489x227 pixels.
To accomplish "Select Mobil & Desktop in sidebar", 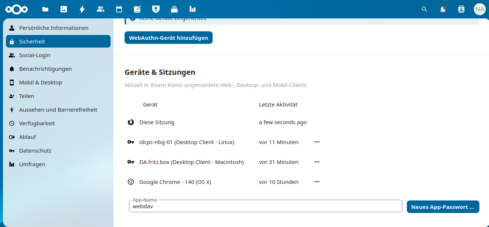I will point(41,83).
